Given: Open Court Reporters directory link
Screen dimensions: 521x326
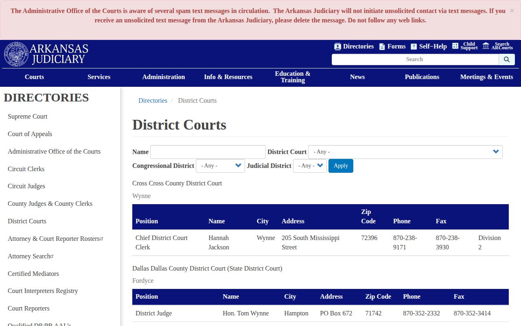Looking at the screenshot, I should 28,308.
